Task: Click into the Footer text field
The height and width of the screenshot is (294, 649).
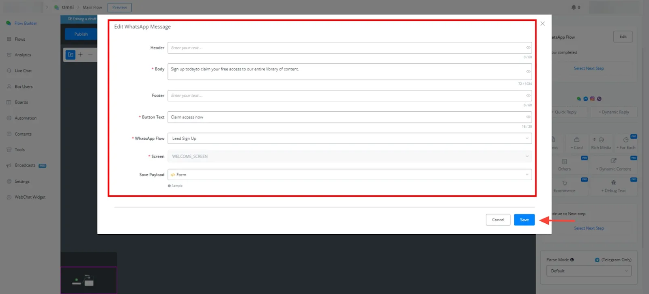Action: [x=350, y=95]
